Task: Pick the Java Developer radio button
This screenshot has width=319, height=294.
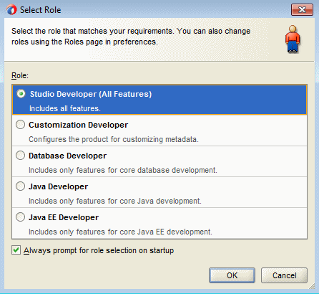Action: pyautogui.click(x=20, y=186)
